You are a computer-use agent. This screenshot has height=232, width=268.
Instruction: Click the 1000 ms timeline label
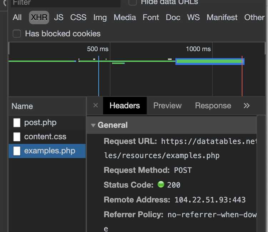[x=198, y=49]
